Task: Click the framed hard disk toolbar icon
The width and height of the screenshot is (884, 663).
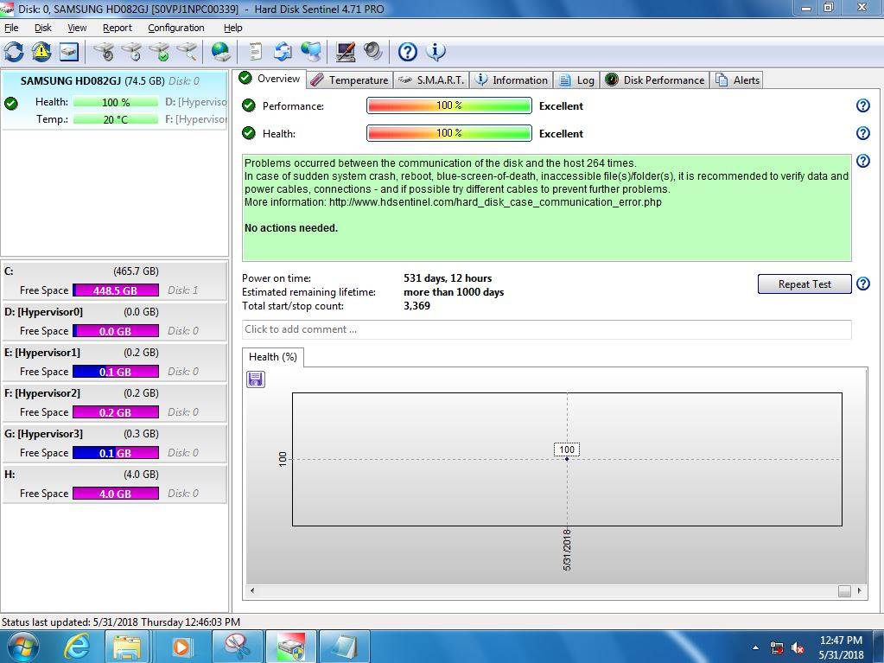Action: pos(69,52)
